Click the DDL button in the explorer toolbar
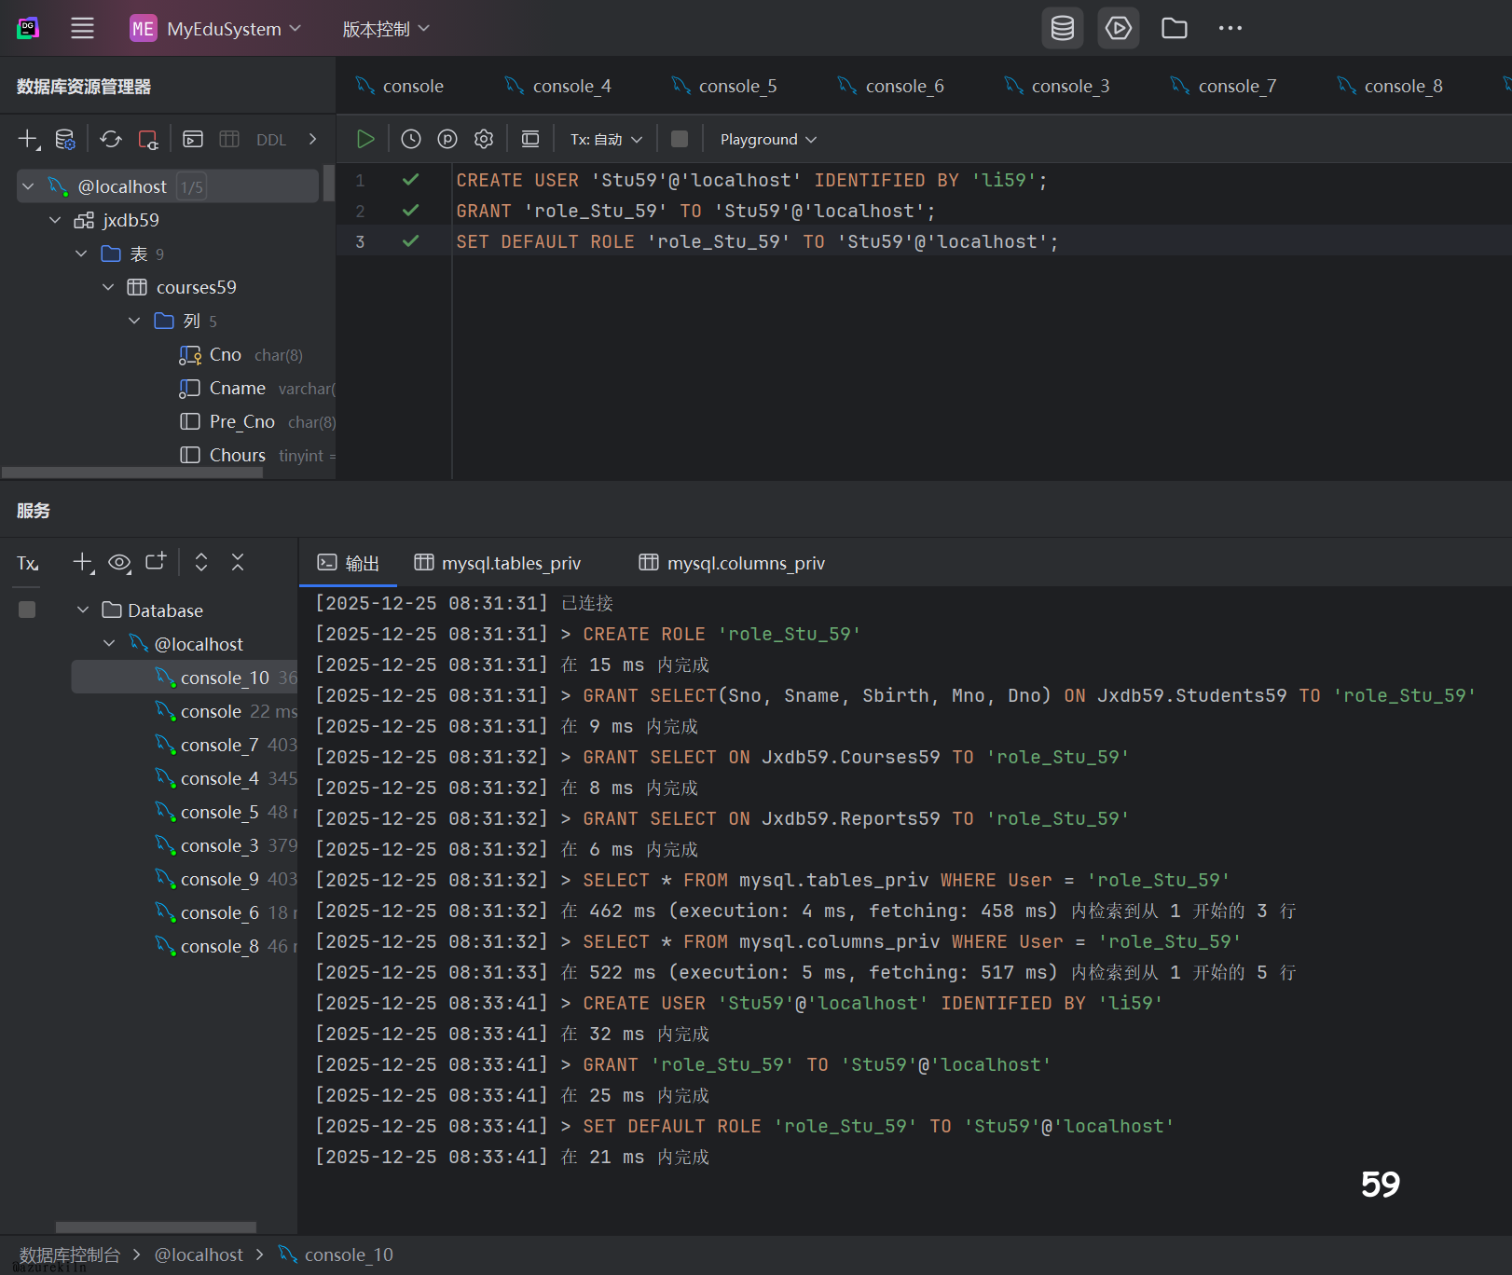 pos(271,140)
